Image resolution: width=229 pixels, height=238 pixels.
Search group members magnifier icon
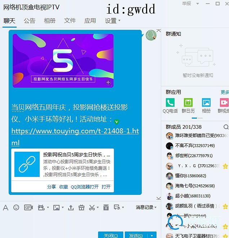click(x=226, y=127)
